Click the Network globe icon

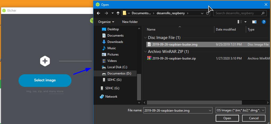tap(102, 97)
